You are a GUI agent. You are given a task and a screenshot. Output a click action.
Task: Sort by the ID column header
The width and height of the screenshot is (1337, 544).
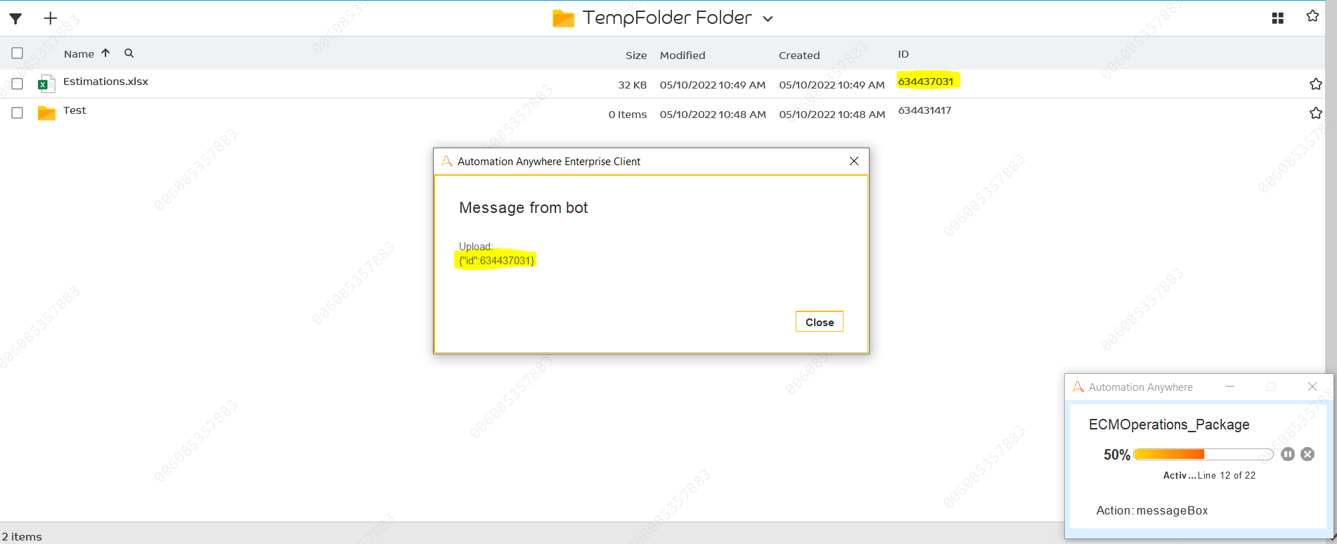tap(903, 54)
